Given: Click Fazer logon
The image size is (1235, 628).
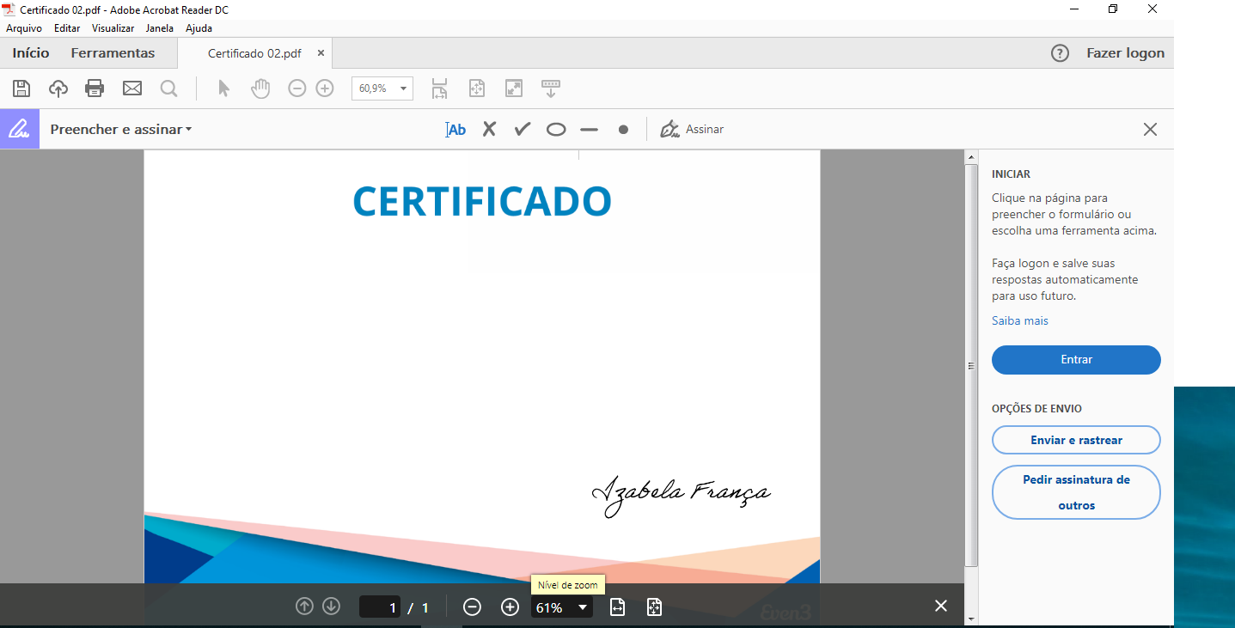Looking at the screenshot, I should pos(1125,52).
